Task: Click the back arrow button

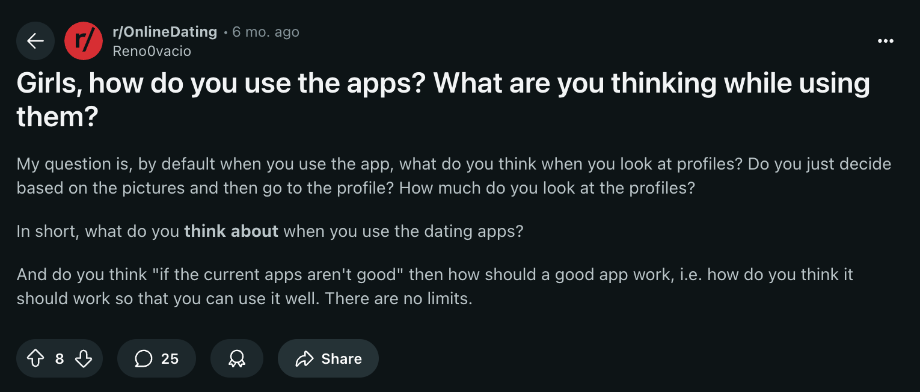Action: (35, 41)
